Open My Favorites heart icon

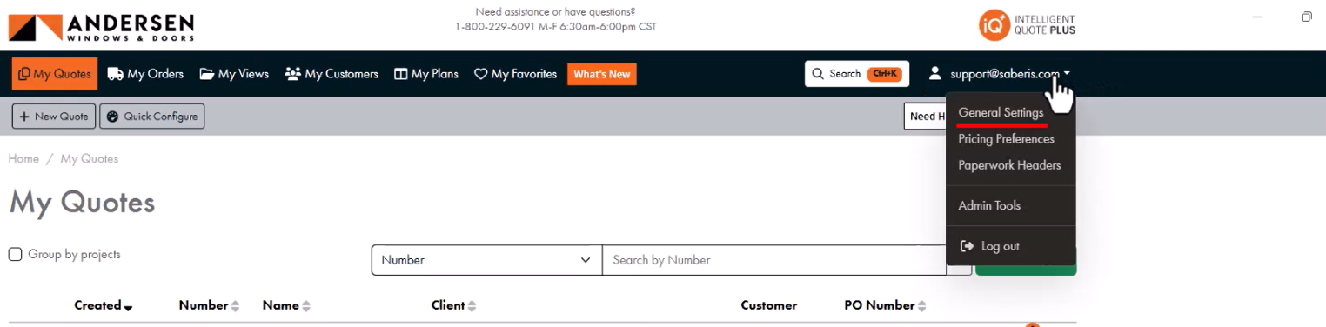(x=480, y=74)
